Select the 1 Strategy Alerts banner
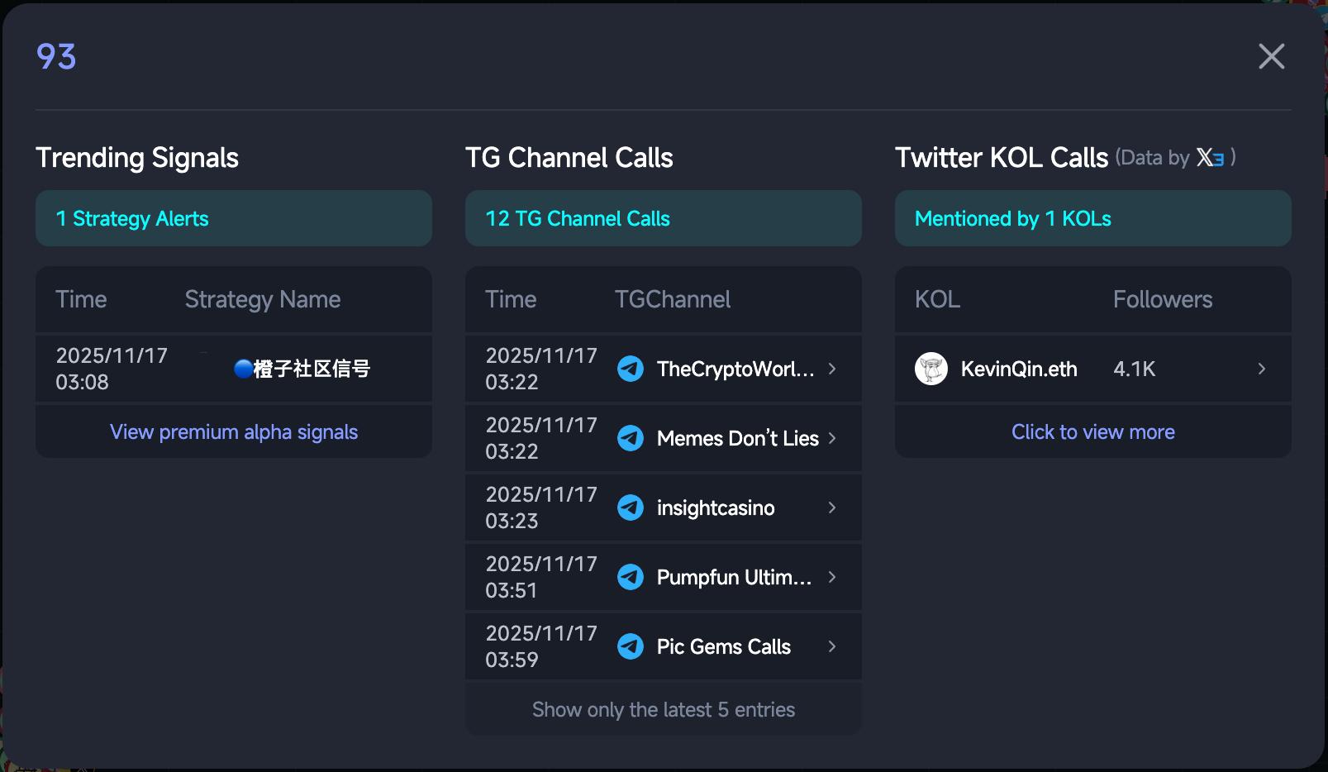The width and height of the screenshot is (1328, 772). (234, 218)
